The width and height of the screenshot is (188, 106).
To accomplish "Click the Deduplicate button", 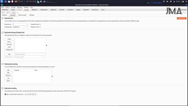I will [9, 50].
